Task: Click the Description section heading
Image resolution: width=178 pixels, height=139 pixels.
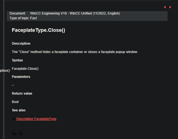Action: 21,44
